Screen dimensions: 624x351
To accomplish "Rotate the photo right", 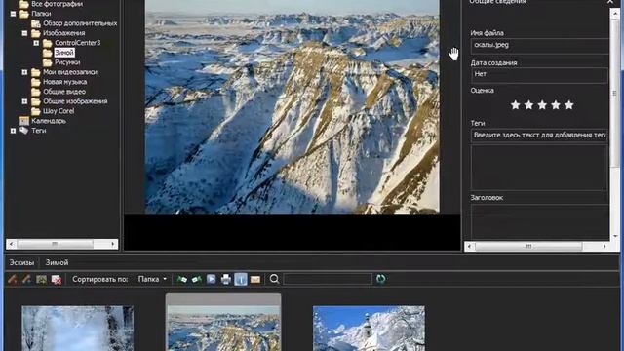I will click(x=197, y=280).
